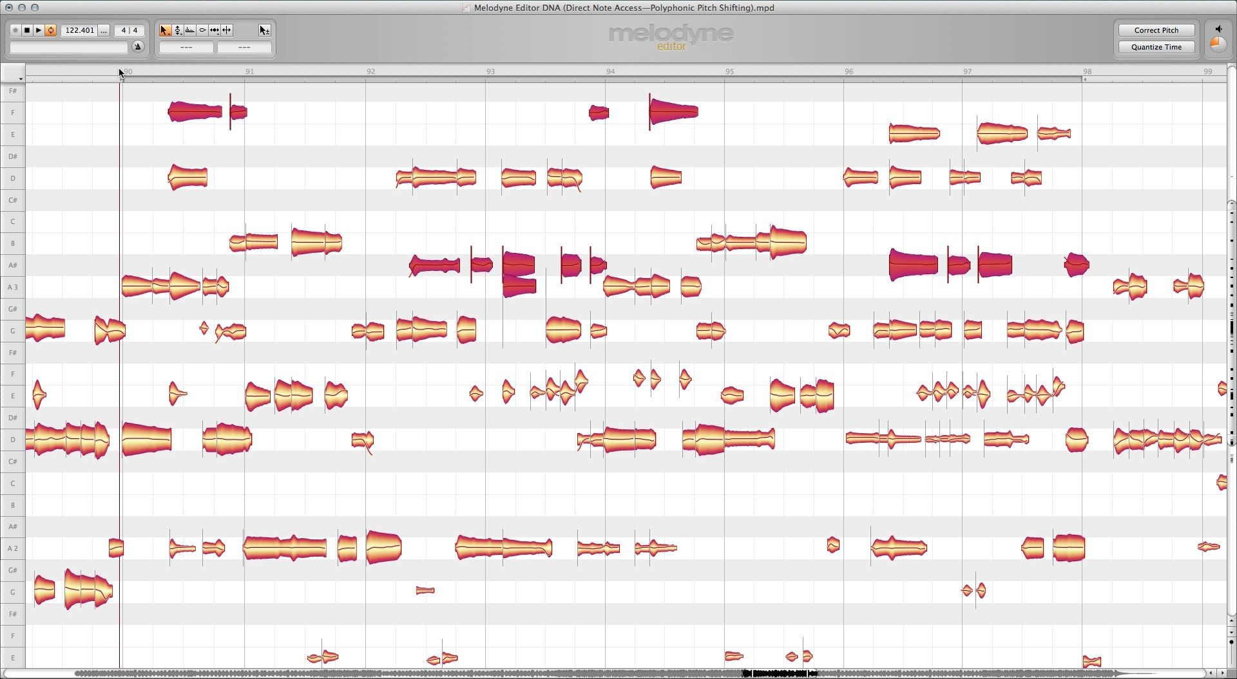The height and width of the screenshot is (679, 1237).
Task: Open the 4|4 time signature field
Action: point(129,30)
